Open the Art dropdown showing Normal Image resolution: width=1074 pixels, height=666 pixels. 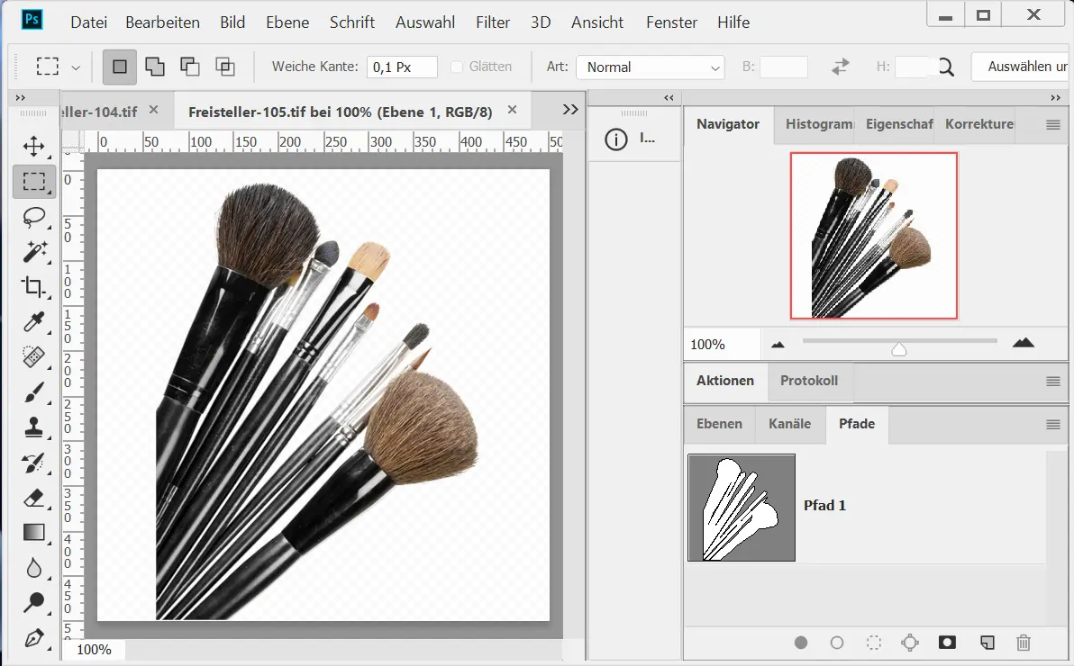[x=651, y=67]
